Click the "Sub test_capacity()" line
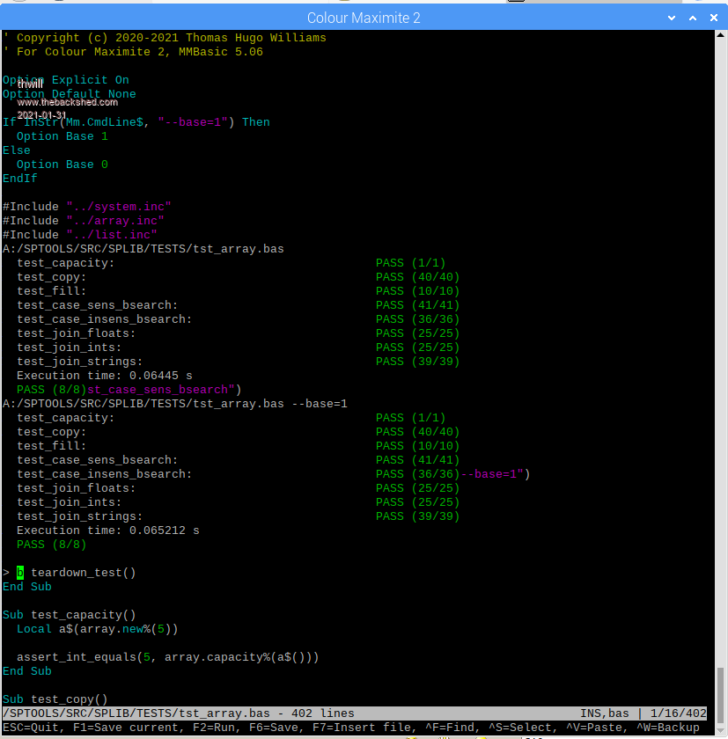This screenshot has height=739, width=728. tap(70, 615)
